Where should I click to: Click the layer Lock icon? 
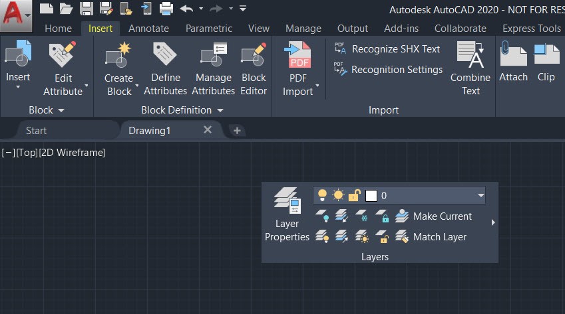click(x=382, y=216)
